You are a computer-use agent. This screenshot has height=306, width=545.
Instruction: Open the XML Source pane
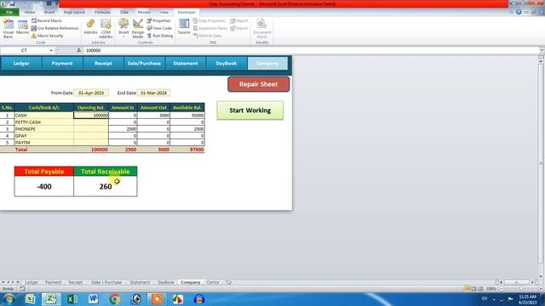(184, 27)
